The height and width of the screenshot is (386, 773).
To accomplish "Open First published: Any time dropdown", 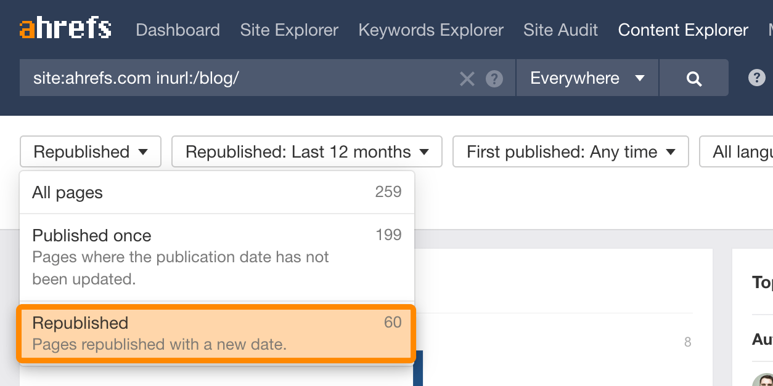I will click(x=570, y=152).
